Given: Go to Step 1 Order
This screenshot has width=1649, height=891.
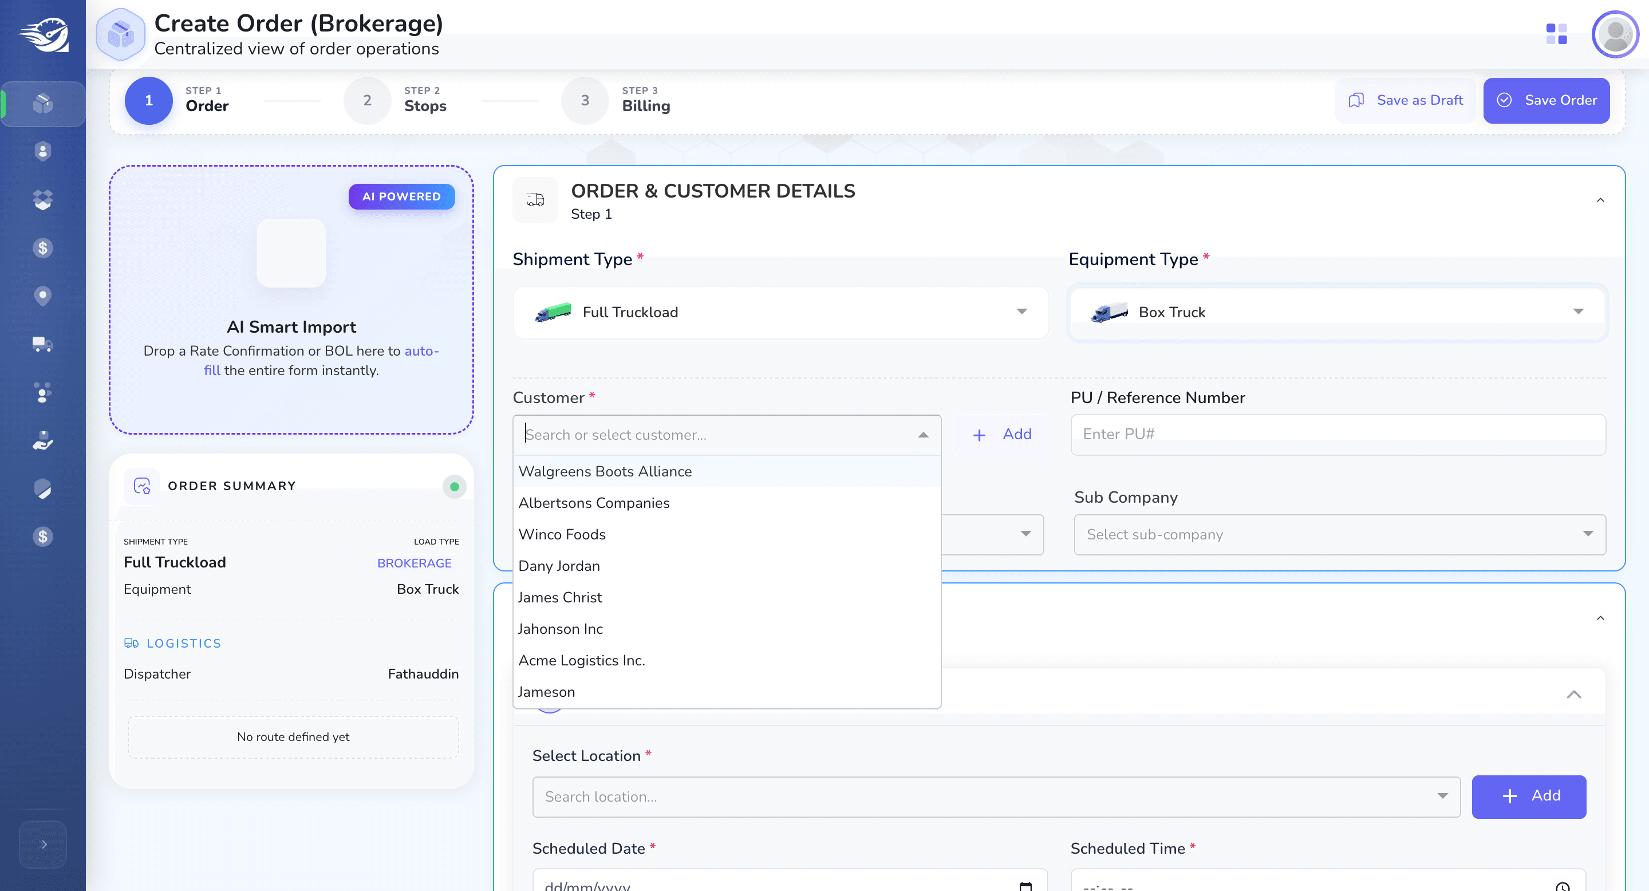Looking at the screenshot, I should tap(177, 100).
